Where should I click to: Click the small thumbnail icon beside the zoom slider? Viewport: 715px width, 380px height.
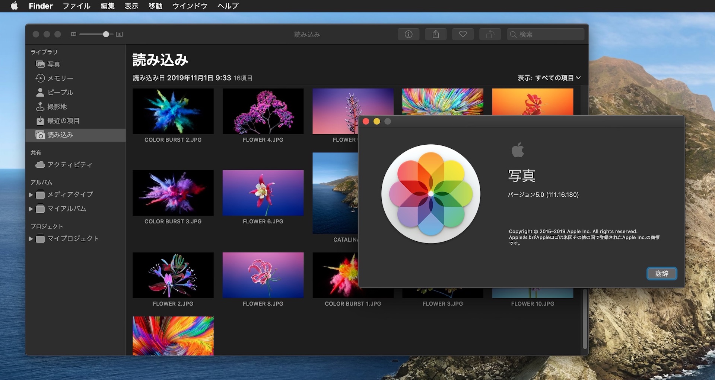74,34
